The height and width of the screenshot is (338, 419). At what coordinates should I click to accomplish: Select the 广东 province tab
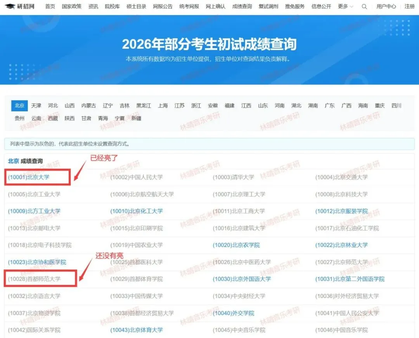330,106
